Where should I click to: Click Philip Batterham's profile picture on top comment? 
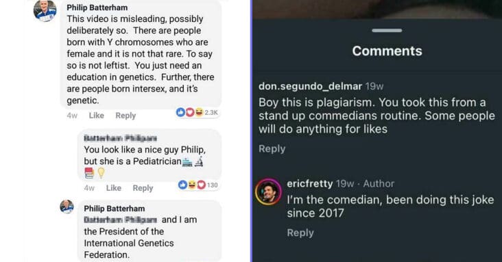(45, 10)
